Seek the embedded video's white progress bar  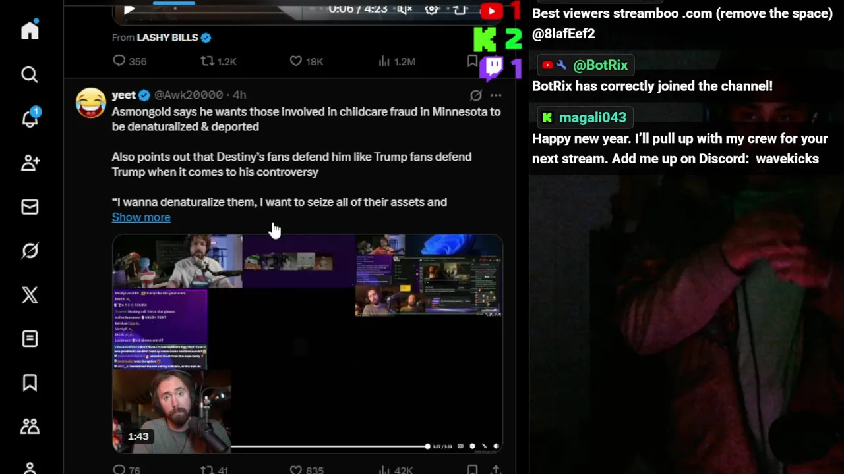tap(330, 446)
